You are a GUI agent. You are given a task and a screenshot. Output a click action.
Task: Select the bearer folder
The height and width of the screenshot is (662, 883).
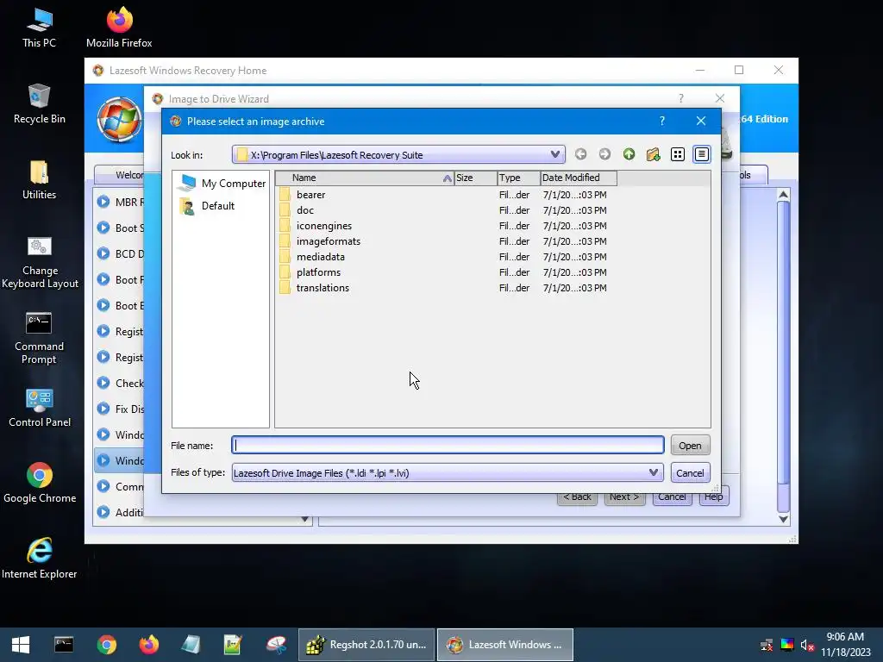click(310, 195)
